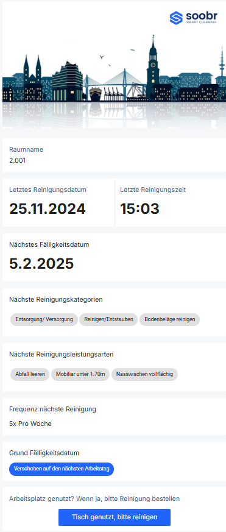Image resolution: width=226 pixels, height=532 pixels.
Task: Click the Hamburg skyline banner image
Action: click(x=114, y=77)
